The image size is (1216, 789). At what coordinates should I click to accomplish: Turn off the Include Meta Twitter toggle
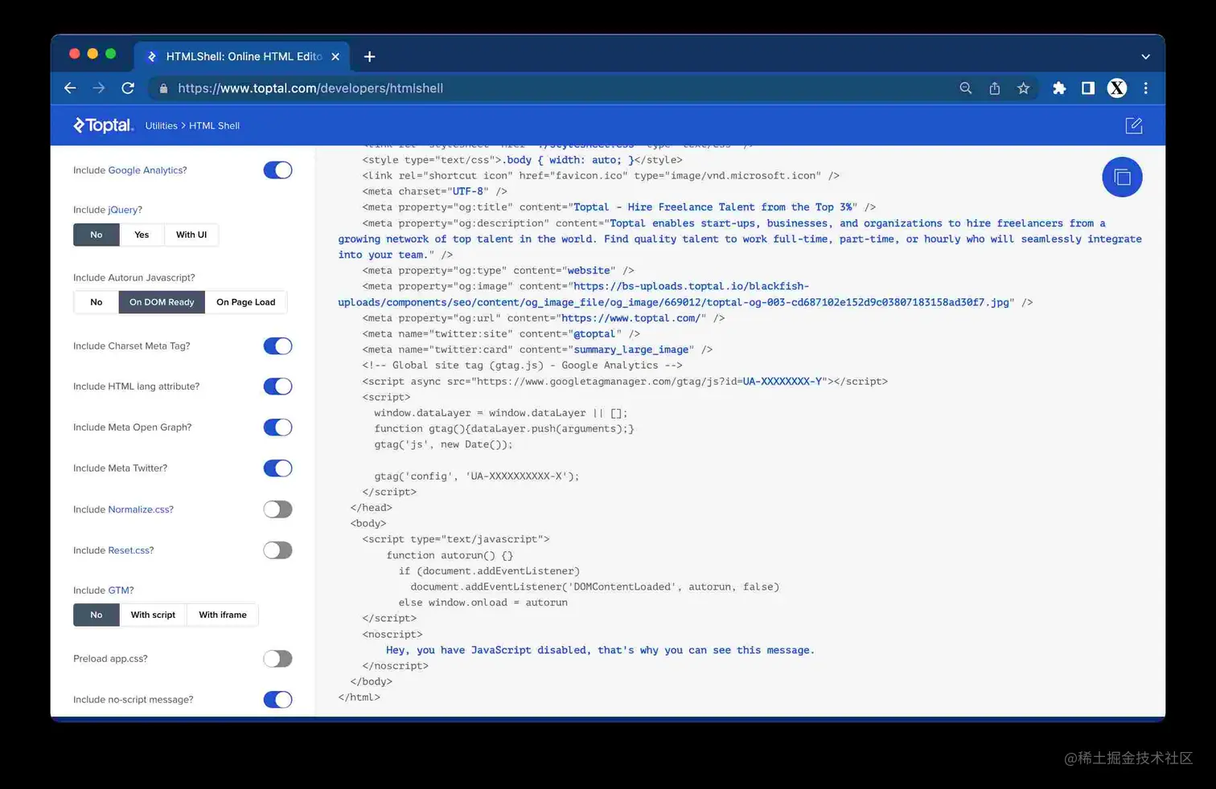coord(277,468)
